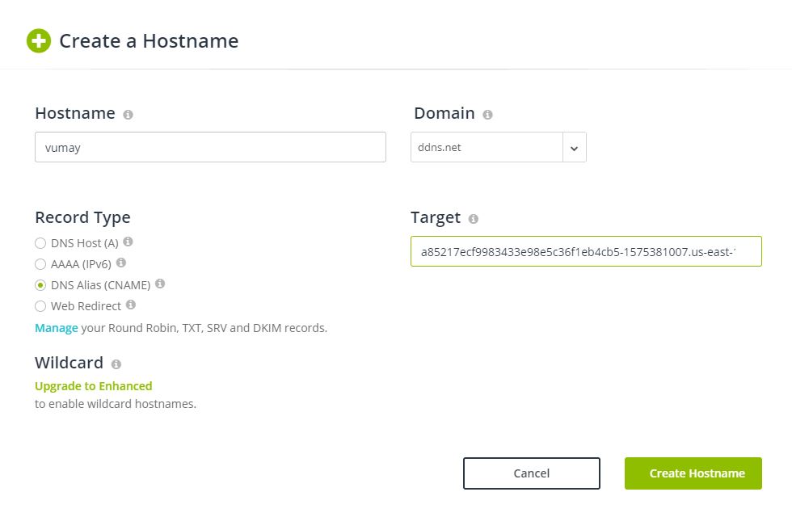Viewport: 792px width, 513px height.
Task: Click the AAAA (IPv6) info icon
Action: coord(121,263)
